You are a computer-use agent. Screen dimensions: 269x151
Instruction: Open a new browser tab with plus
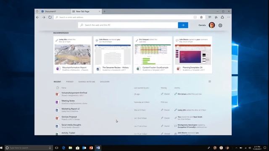pos(105,11)
